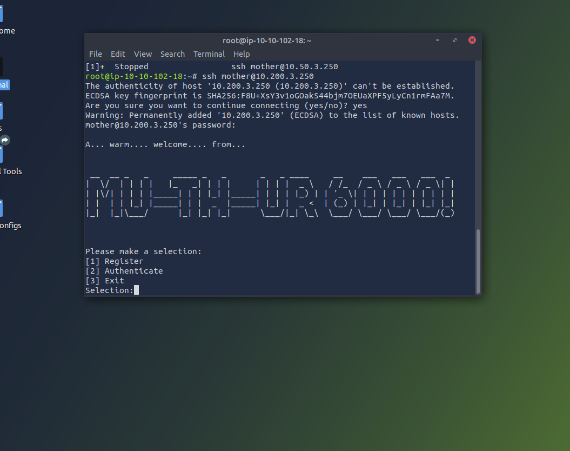
Task: Maximize the terminal window
Action: tap(455, 40)
